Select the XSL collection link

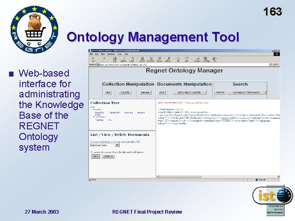tap(110, 120)
